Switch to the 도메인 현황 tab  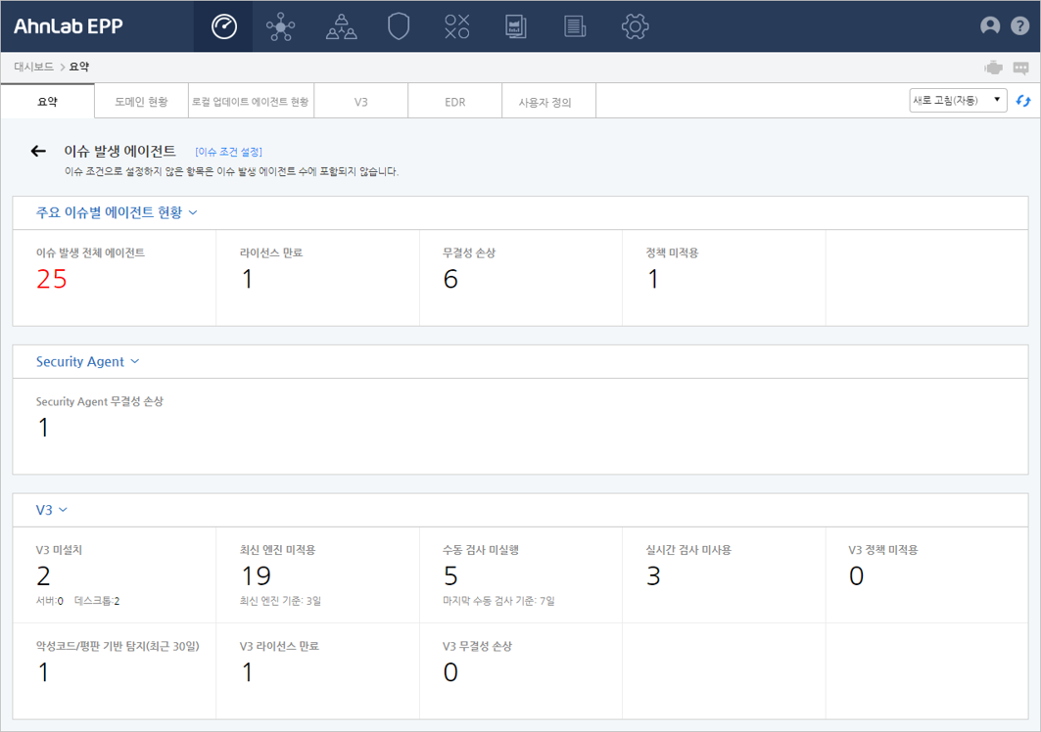(x=141, y=101)
